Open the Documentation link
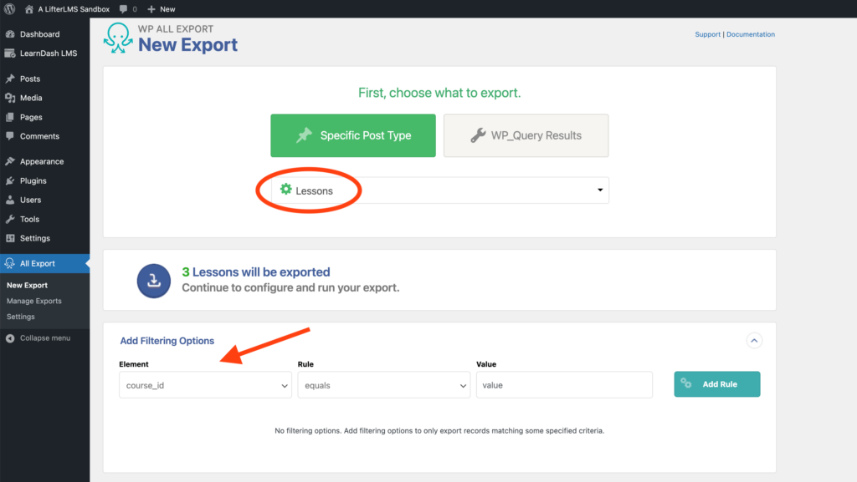857x482 pixels. (x=751, y=34)
